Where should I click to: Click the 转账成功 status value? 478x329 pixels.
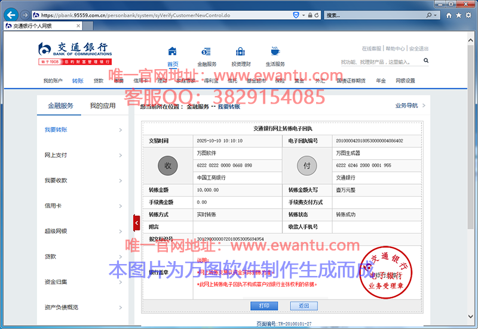pyautogui.click(x=346, y=215)
